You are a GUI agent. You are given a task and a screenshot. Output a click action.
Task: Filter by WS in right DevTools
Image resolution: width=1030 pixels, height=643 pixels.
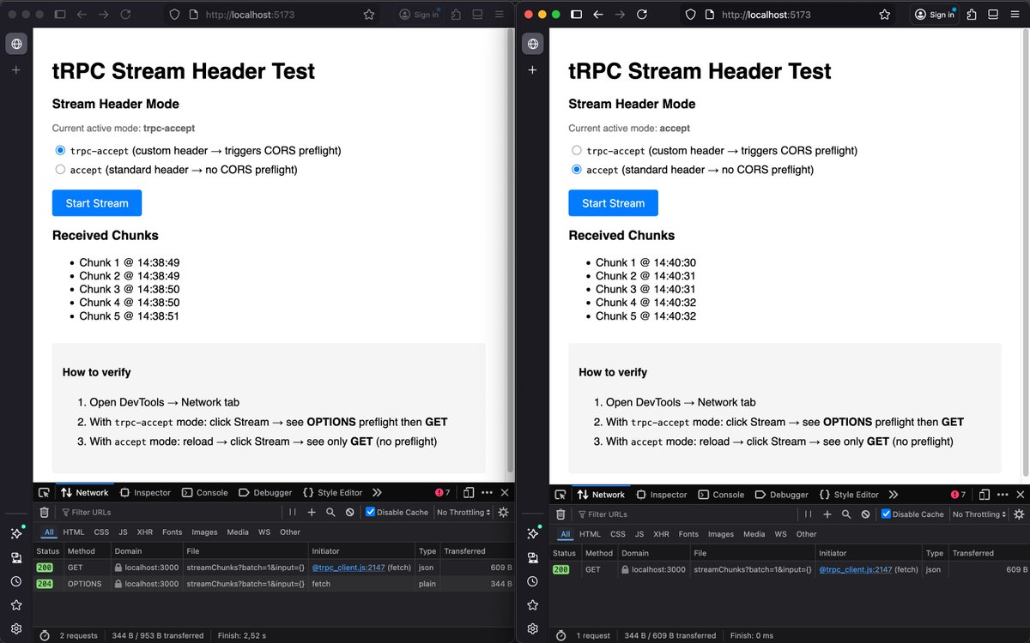point(780,534)
